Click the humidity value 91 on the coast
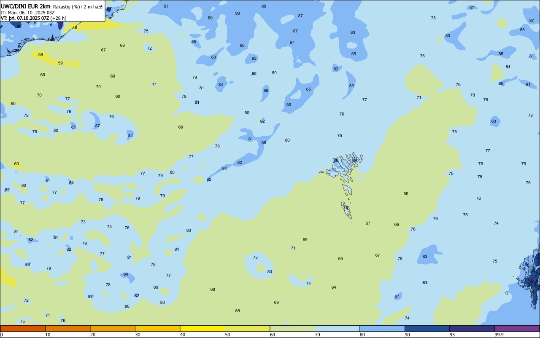Viewport: 540px width, 338px height. pos(27,40)
